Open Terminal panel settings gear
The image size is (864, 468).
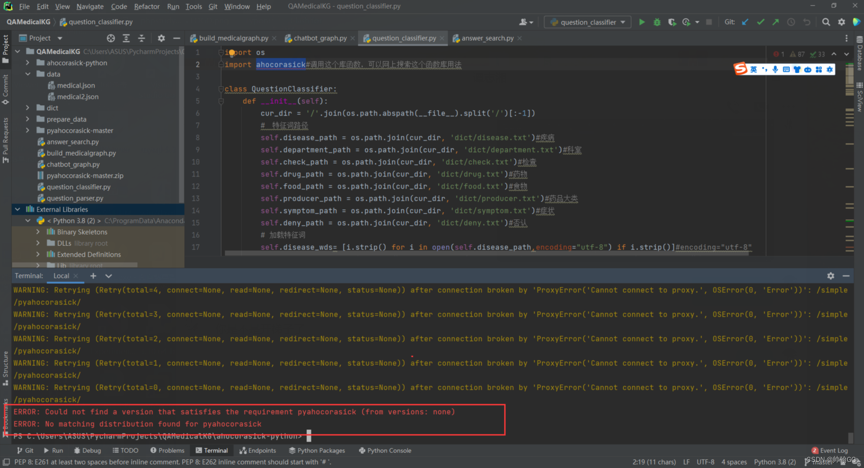click(x=830, y=276)
